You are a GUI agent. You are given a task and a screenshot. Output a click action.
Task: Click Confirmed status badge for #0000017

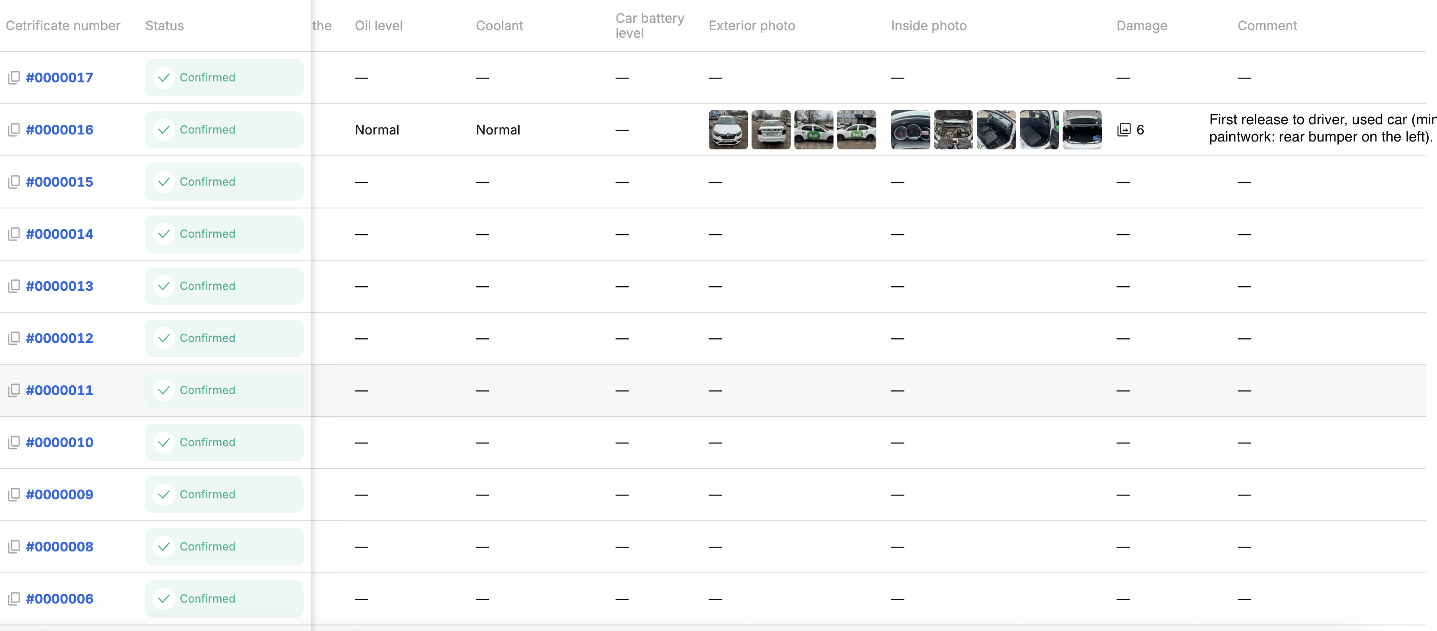tap(224, 78)
